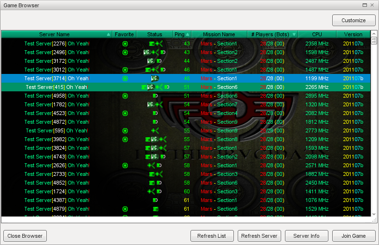Click the padlock icon in Test Server[415] row
379x245 pixels.
pos(167,87)
